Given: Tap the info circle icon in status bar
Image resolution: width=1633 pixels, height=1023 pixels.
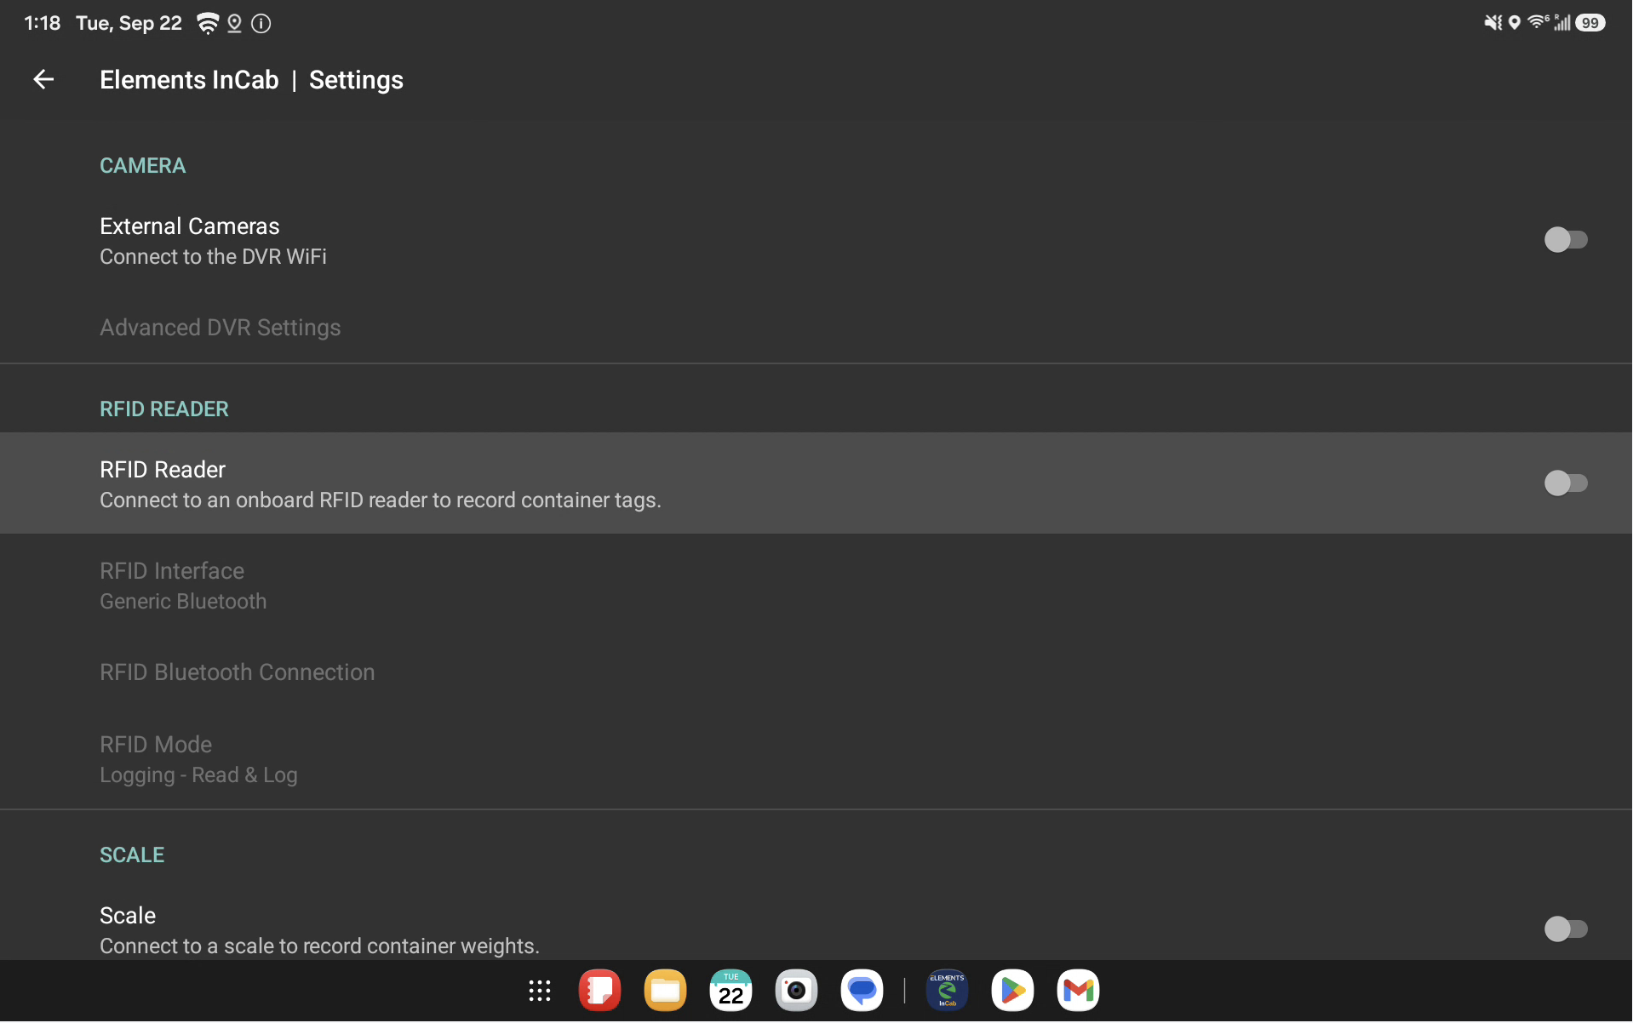Looking at the screenshot, I should [261, 24].
